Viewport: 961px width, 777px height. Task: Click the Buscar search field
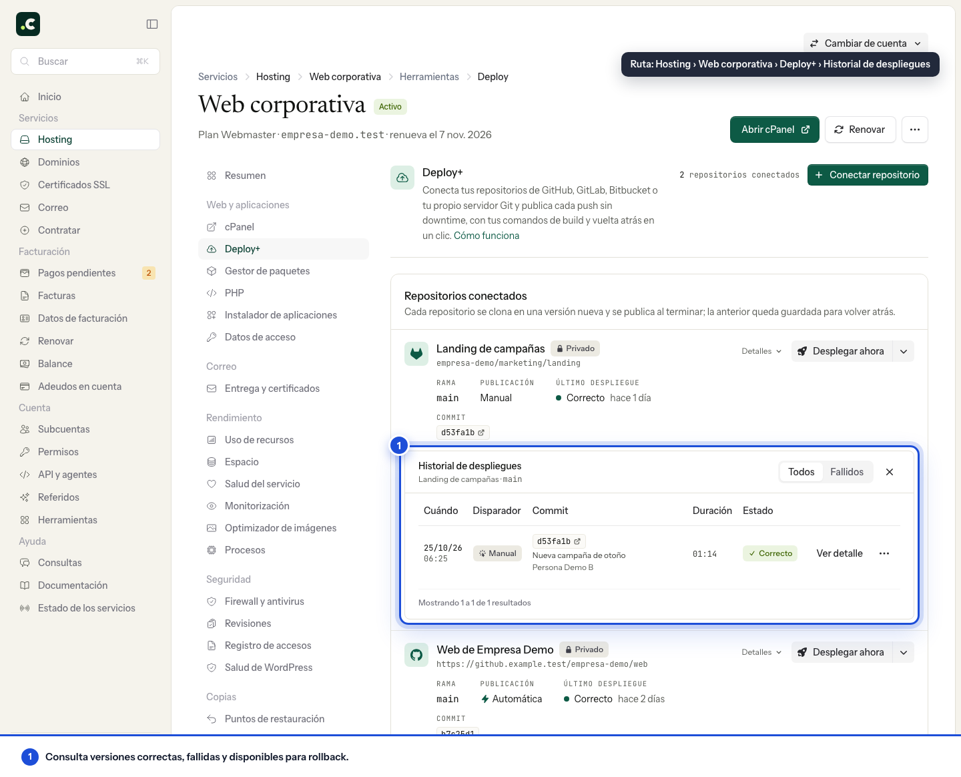click(x=85, y=61)
